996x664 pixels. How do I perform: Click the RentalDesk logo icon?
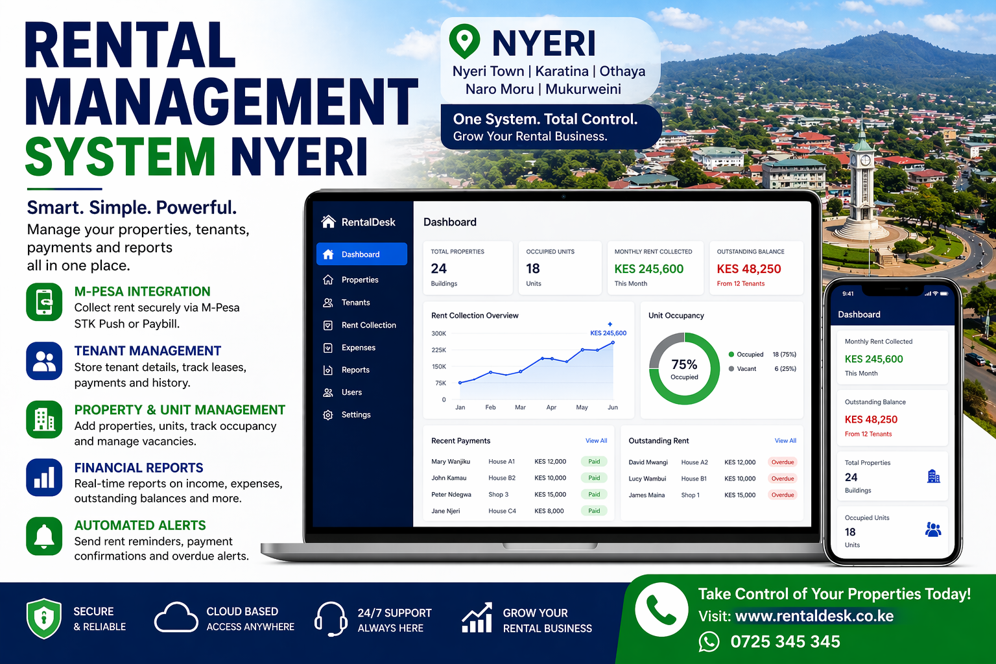click(328, 222)
